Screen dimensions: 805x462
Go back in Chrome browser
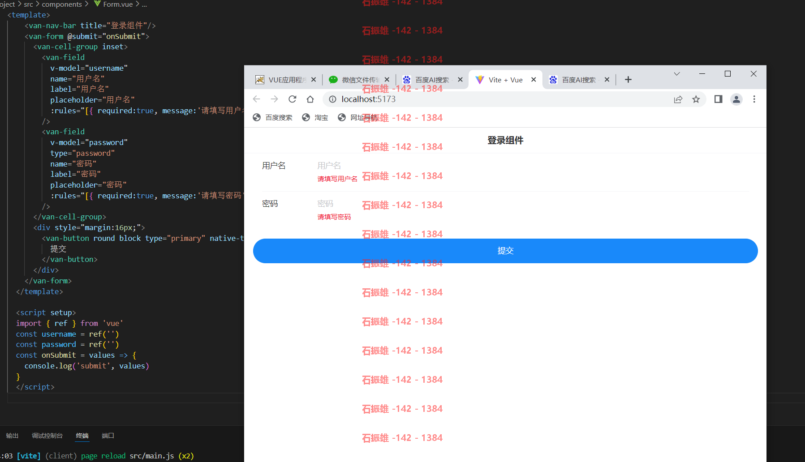tap(256, 99)
